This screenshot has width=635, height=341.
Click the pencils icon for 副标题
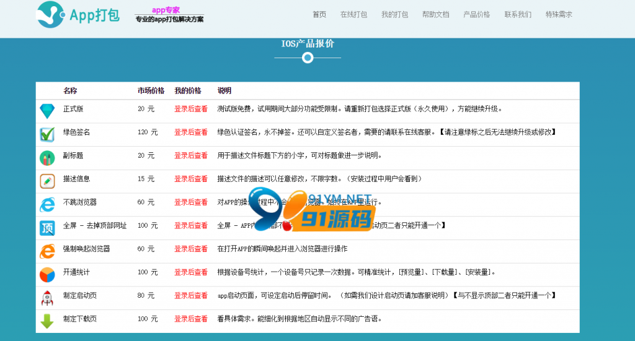[x=47, y=158]
